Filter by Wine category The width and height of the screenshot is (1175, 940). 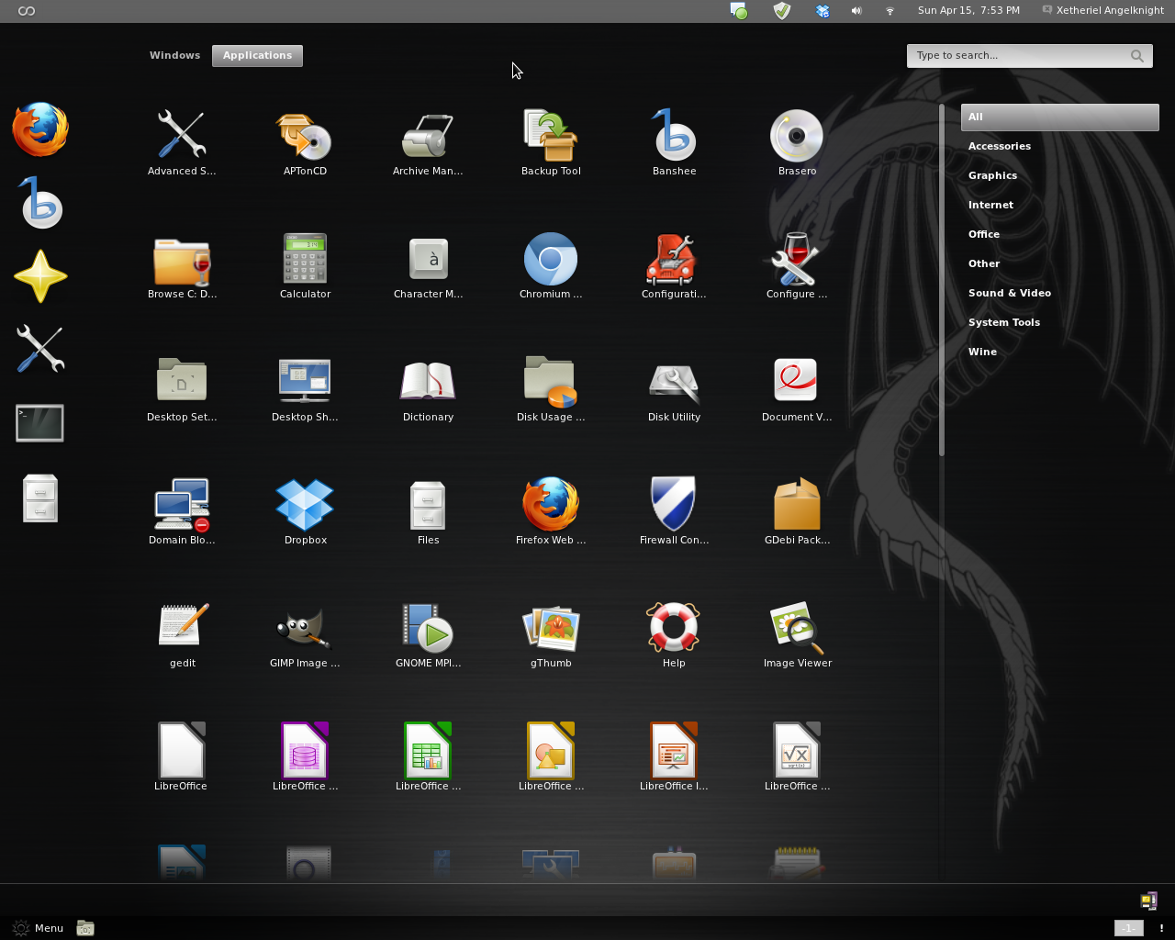(982, 352)
